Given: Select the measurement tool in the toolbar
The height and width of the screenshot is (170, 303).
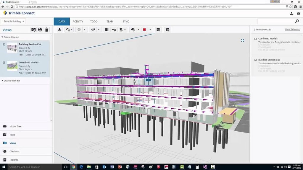Looking at the screenshot, I should [x=115, y=30].
